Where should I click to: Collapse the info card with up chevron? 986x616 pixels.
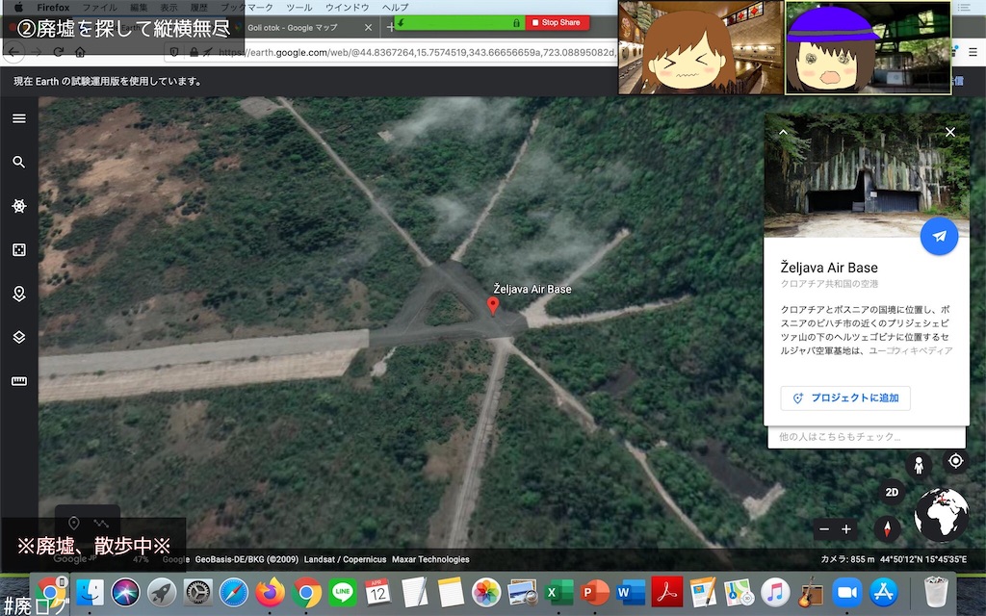[x=783, y=132]
